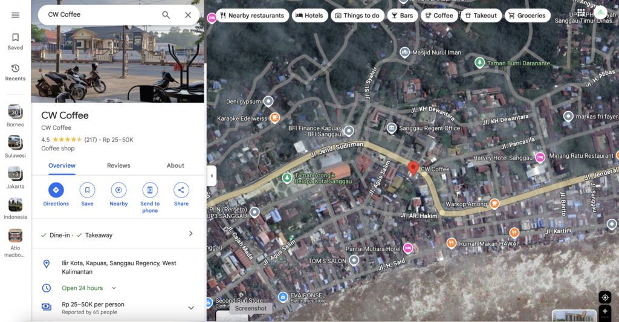Zoom in on the map
The height and width of the screenshot is (322, 619).
[x=604, y=312]
